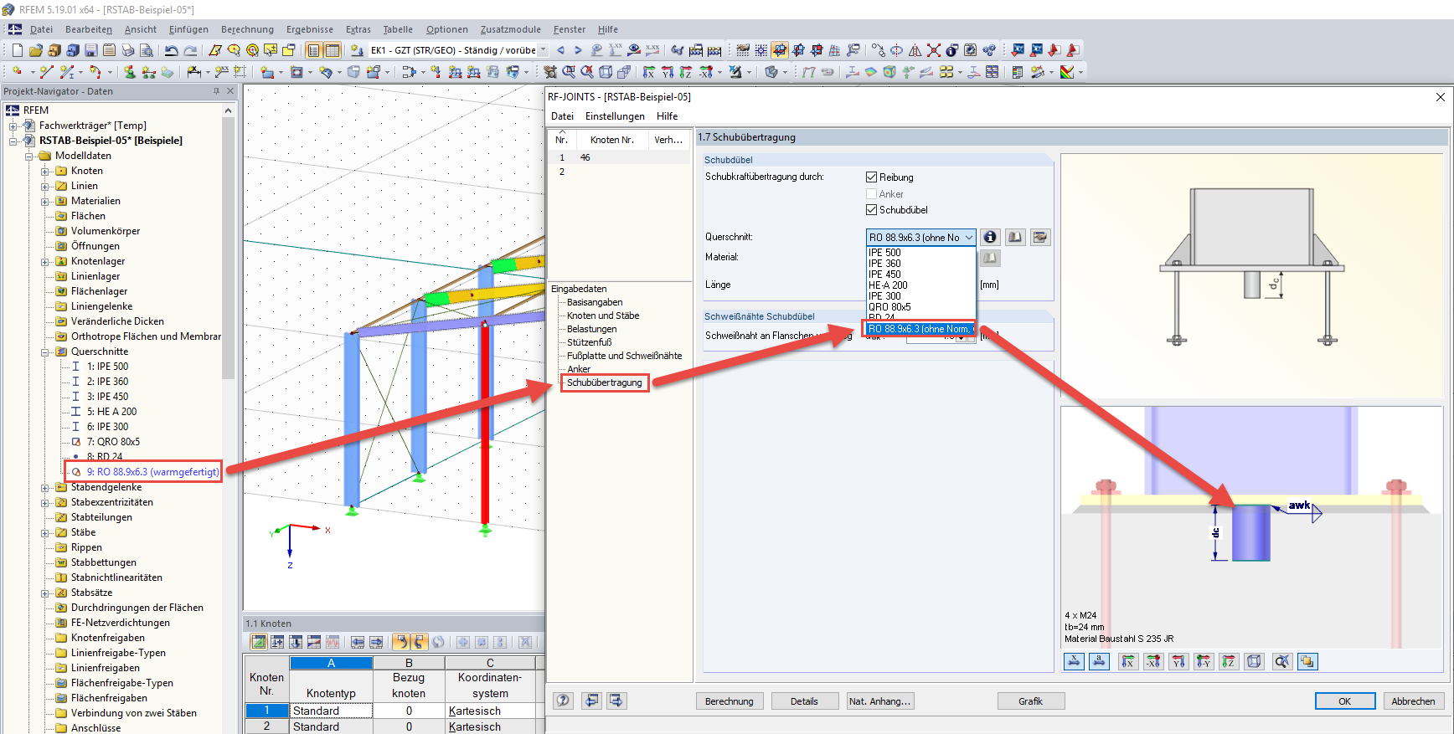Open the help icon in RF-JOINTS footer

click(564, 701)
